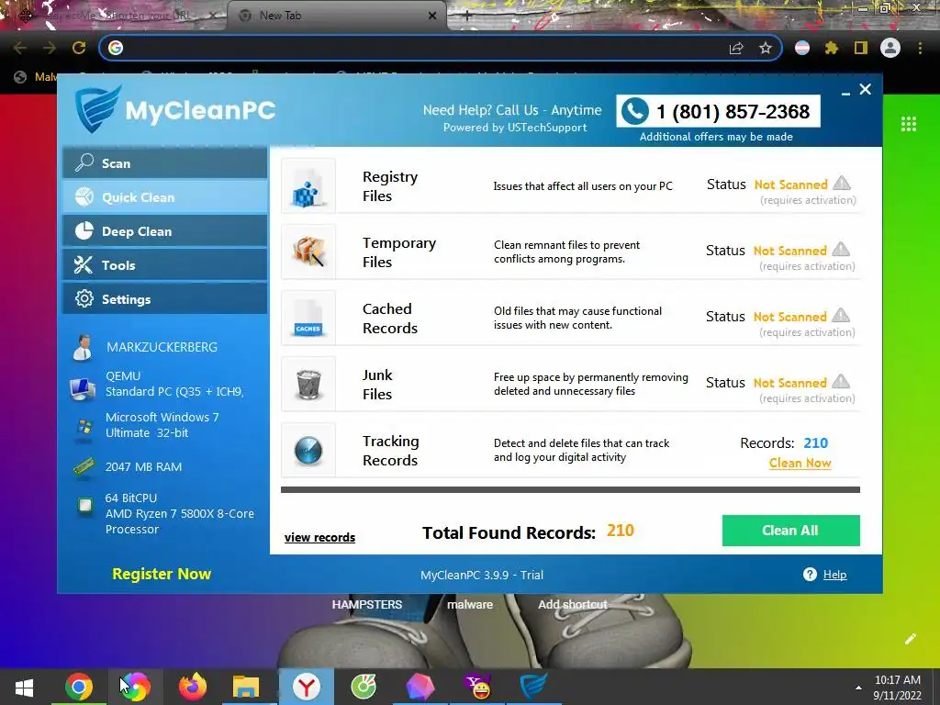Toggle the Chrome side panel icon
Viewport: 940px width, 705px height.
[x=861, y=48]
